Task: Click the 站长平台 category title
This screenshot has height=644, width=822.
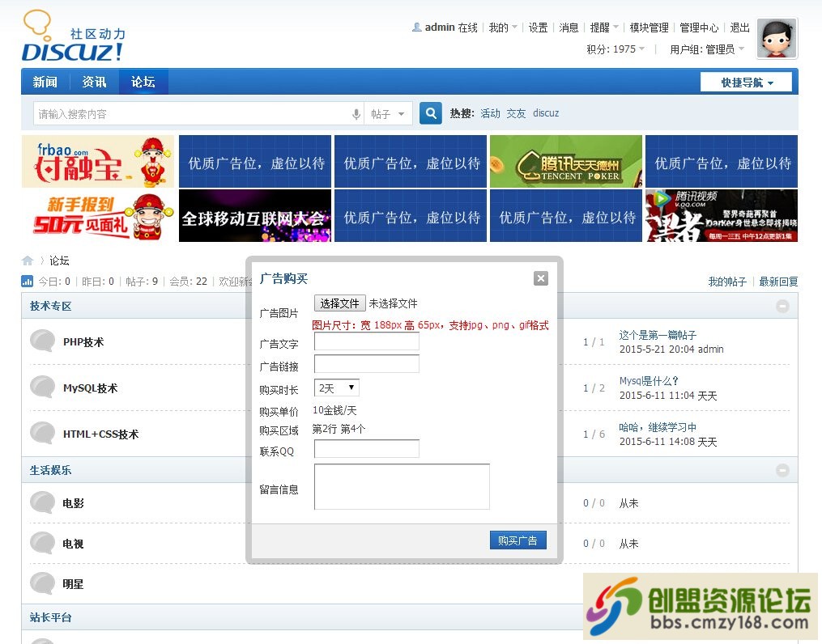Action: click(x=50, y=617)
